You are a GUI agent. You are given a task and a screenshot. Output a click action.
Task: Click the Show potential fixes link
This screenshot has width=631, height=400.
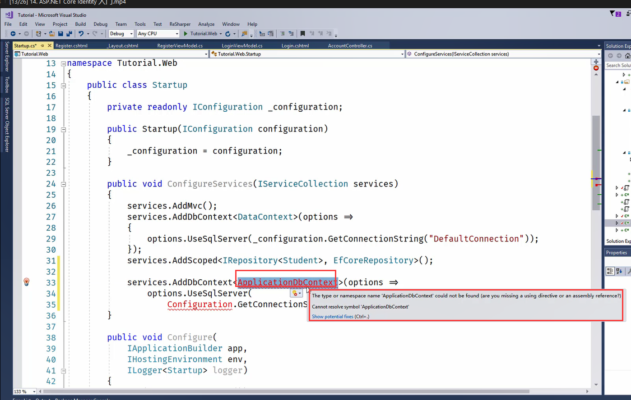[x=332, y=317]
